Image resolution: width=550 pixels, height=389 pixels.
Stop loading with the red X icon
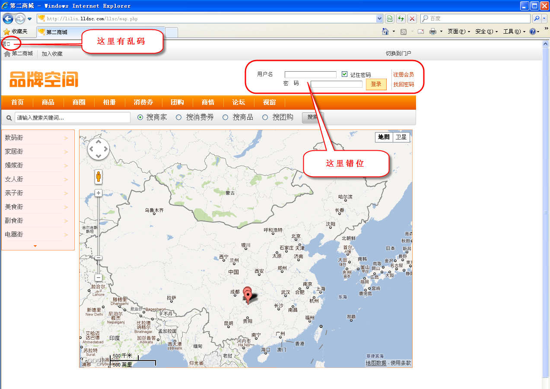[x=412, y=19]
